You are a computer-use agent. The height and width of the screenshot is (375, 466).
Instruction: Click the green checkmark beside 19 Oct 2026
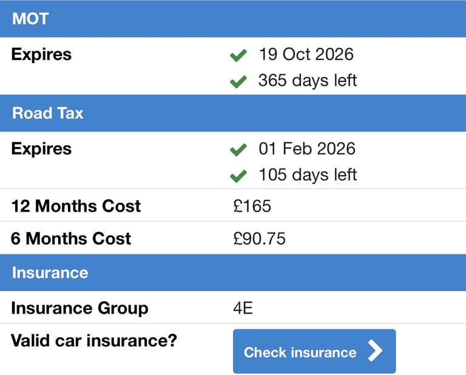point(238,56)
